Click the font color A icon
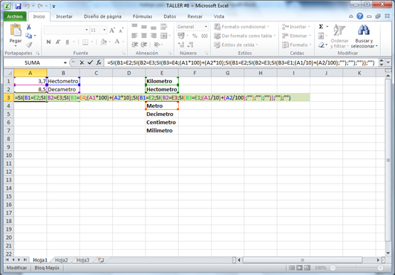 click(117, 42)
